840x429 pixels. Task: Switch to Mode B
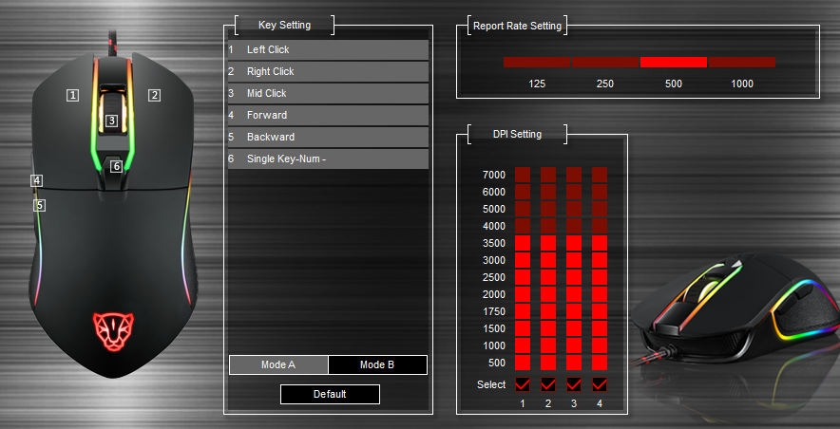click(377, 364)
